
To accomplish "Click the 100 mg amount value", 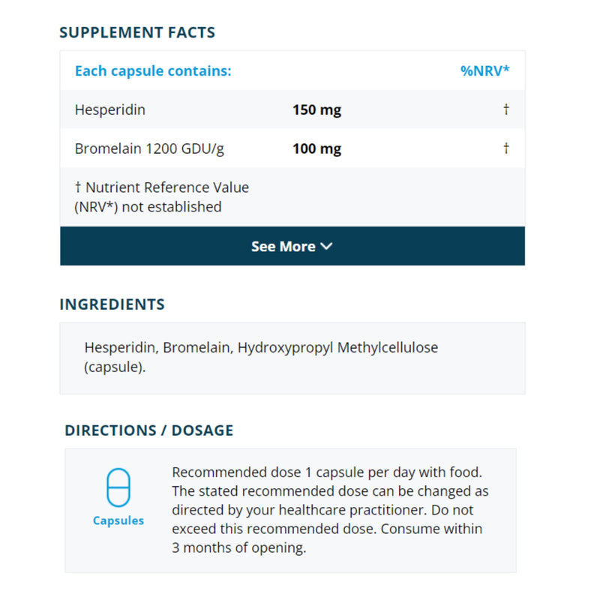I will click(x=316, y=148).
